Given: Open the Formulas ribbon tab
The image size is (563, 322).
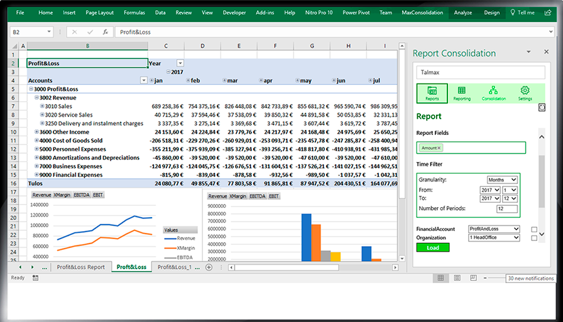Looking at the screenshot, I should 134,13.
